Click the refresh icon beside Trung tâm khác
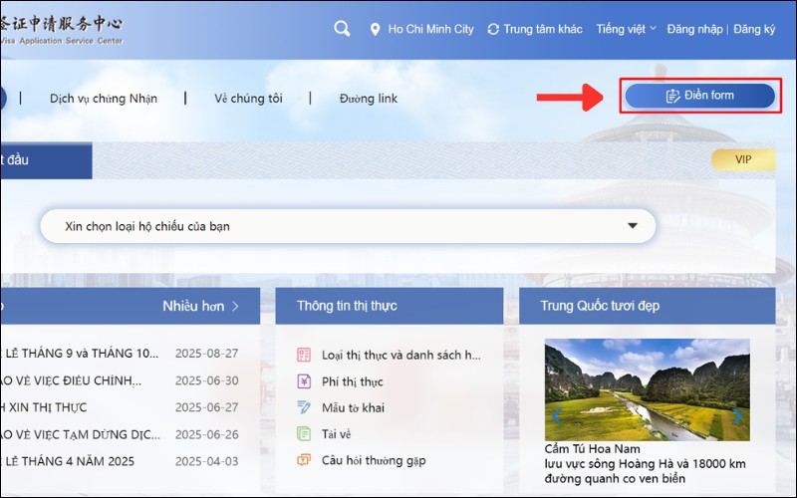Viewport: 797px width, 498px height. tap(492, 30)
